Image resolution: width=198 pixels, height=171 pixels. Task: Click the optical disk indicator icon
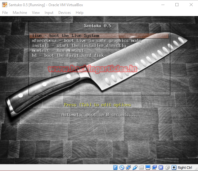coord(122,168)
